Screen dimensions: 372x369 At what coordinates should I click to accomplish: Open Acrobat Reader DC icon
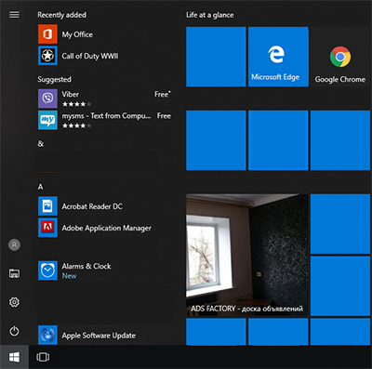click(x=47, y=205)
